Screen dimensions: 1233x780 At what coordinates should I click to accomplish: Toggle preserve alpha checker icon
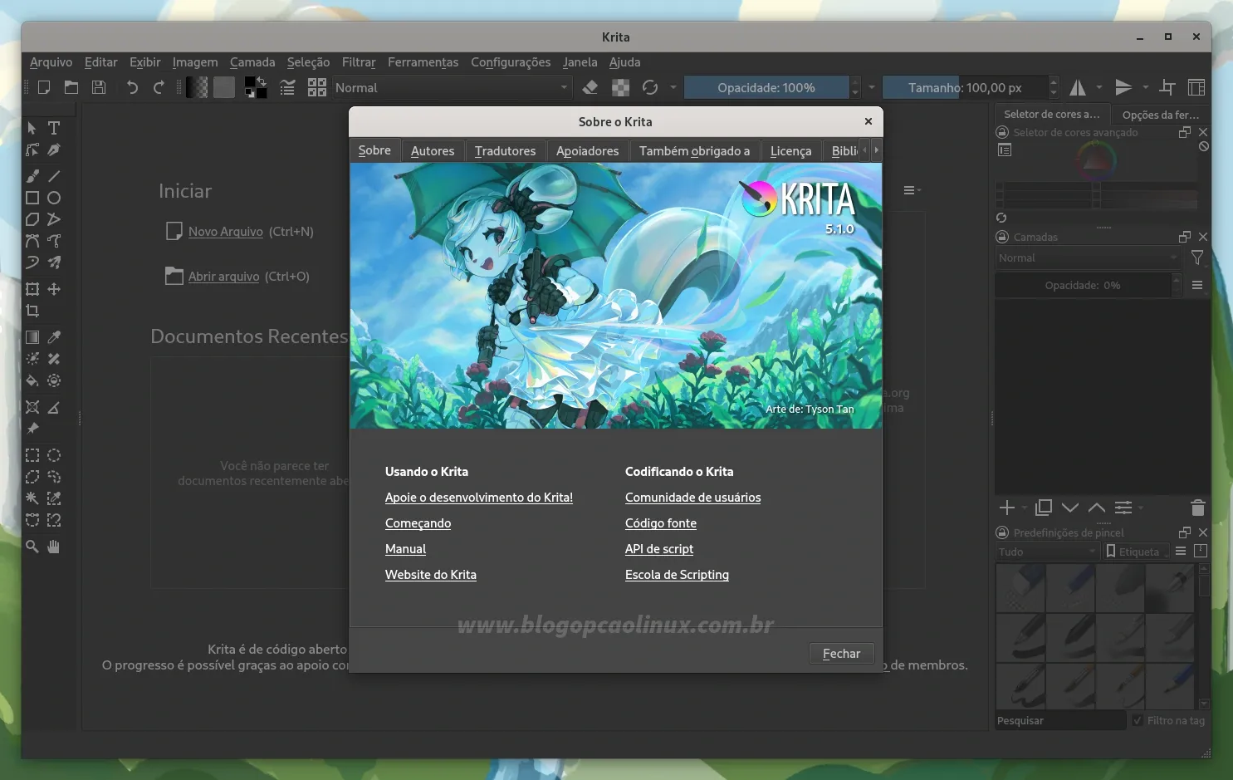pos(620,87)
